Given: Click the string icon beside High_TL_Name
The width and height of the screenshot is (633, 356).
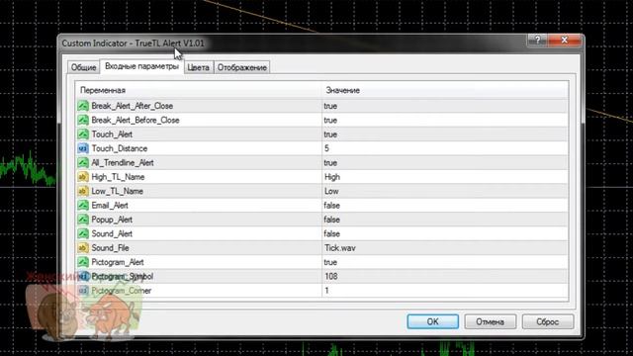Looking at the screenshot, I should click(x=83, y=177).
